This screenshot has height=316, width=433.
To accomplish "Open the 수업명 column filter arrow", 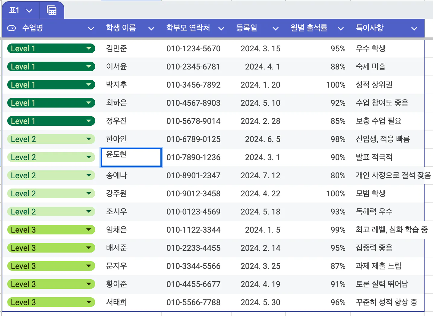I will (91, 28).
